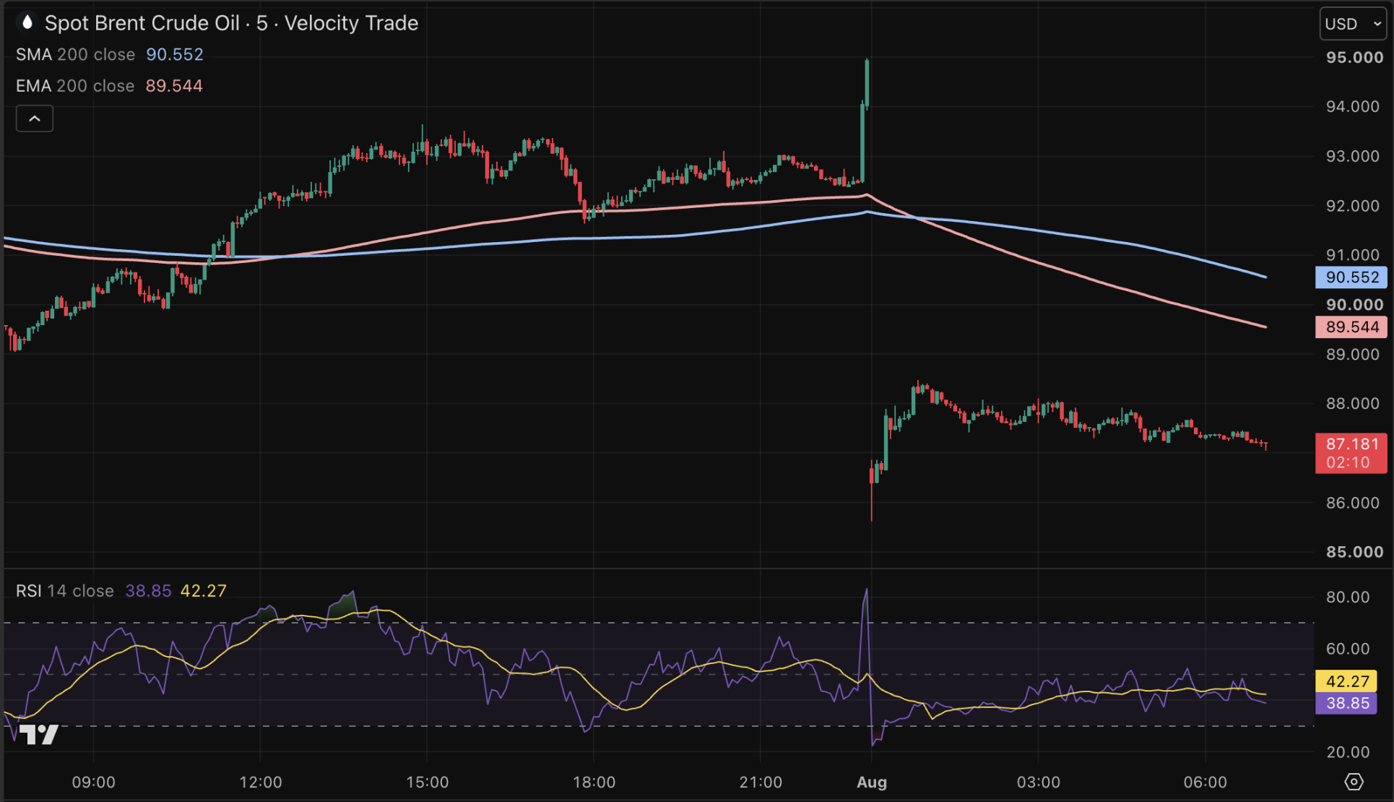This screenshot has width=1394, height=802.
Task: Click the yellow 42.27 RSI axis label
Action: pyautogui.click(x=1346, y=681)
